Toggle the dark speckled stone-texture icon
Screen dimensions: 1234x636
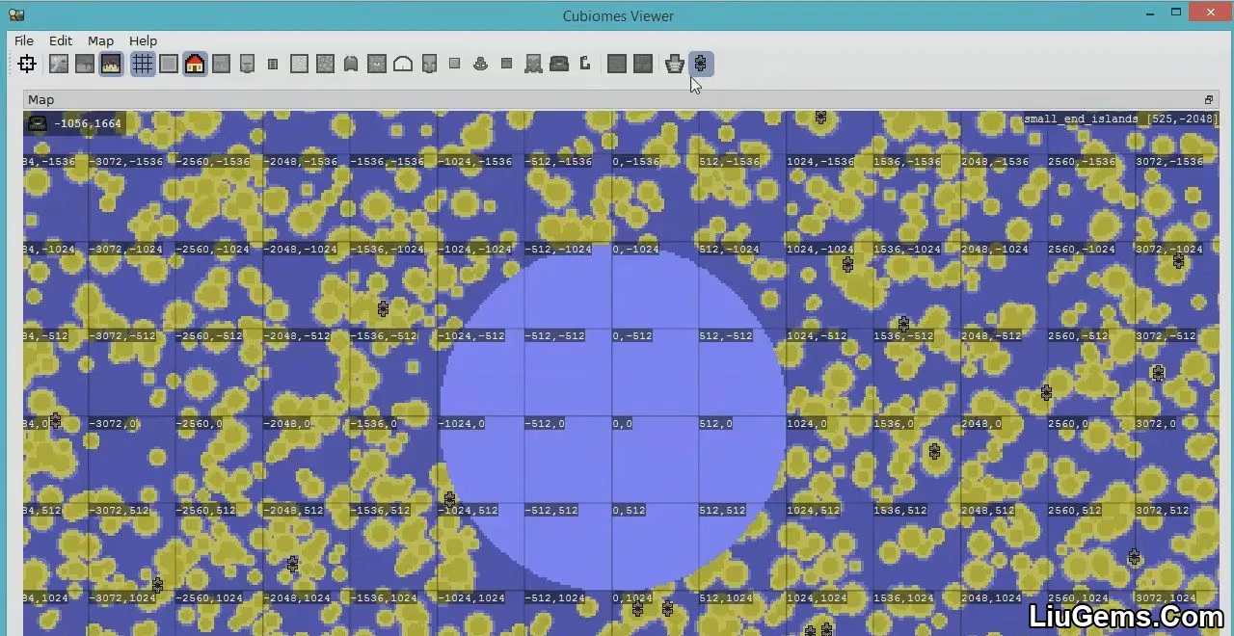tap(325, 65)
